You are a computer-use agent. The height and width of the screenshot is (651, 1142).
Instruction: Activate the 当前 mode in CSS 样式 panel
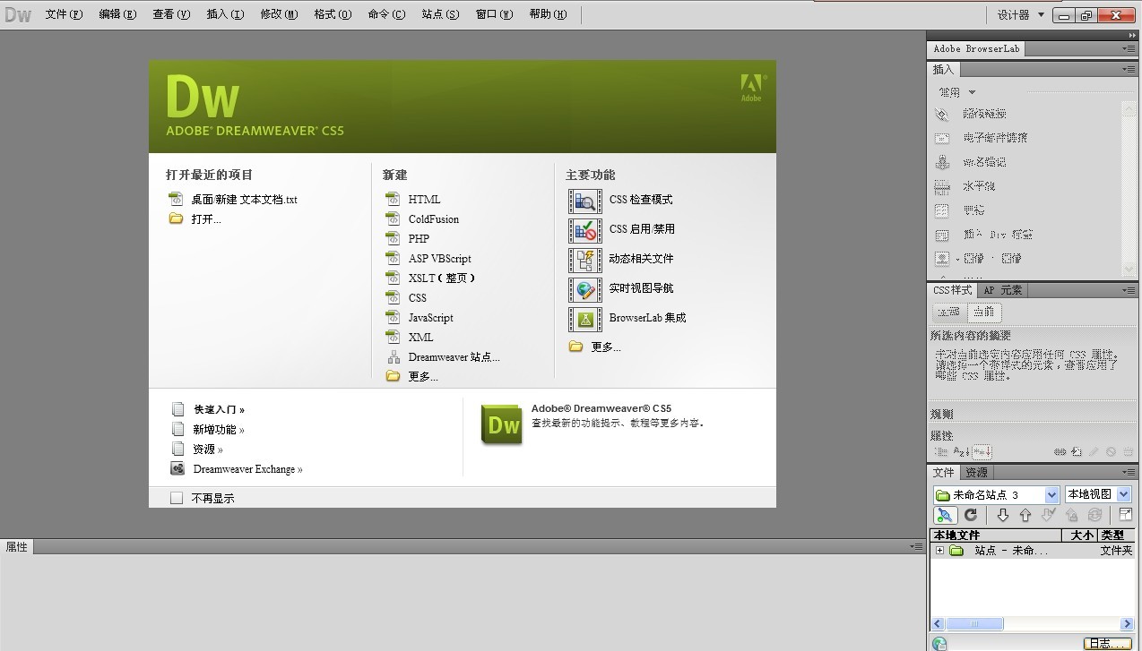982,312
